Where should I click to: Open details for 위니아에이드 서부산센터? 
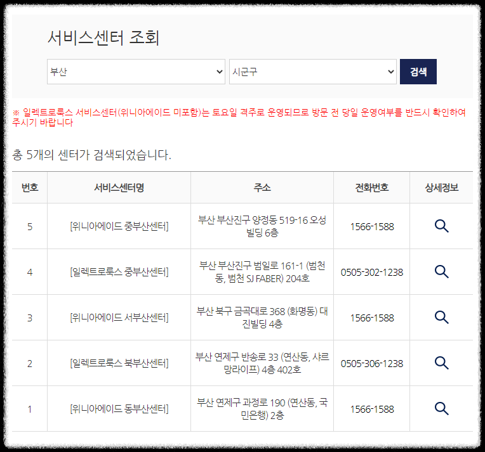(441, 318)
